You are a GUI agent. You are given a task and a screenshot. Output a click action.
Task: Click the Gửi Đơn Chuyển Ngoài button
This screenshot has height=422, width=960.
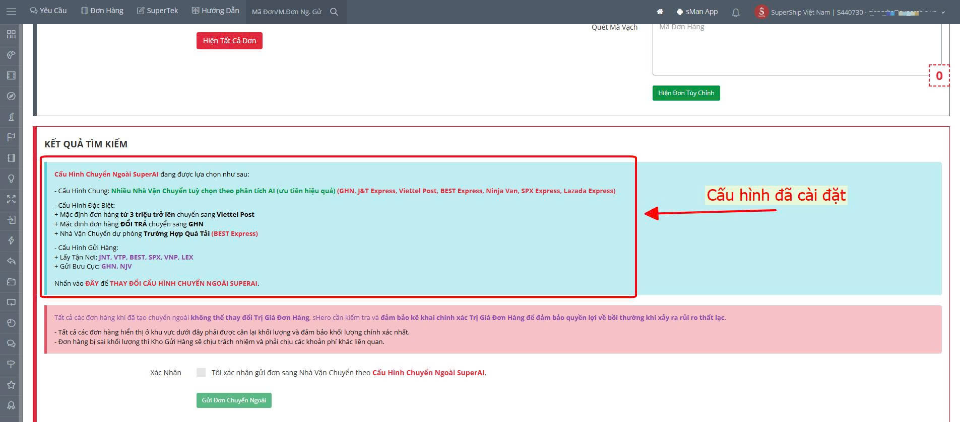pyautogui.click(x=234, y=400)
